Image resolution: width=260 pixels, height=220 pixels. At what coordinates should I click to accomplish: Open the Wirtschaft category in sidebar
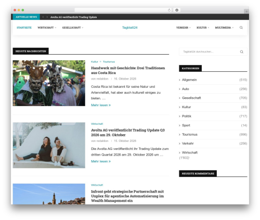190,152
